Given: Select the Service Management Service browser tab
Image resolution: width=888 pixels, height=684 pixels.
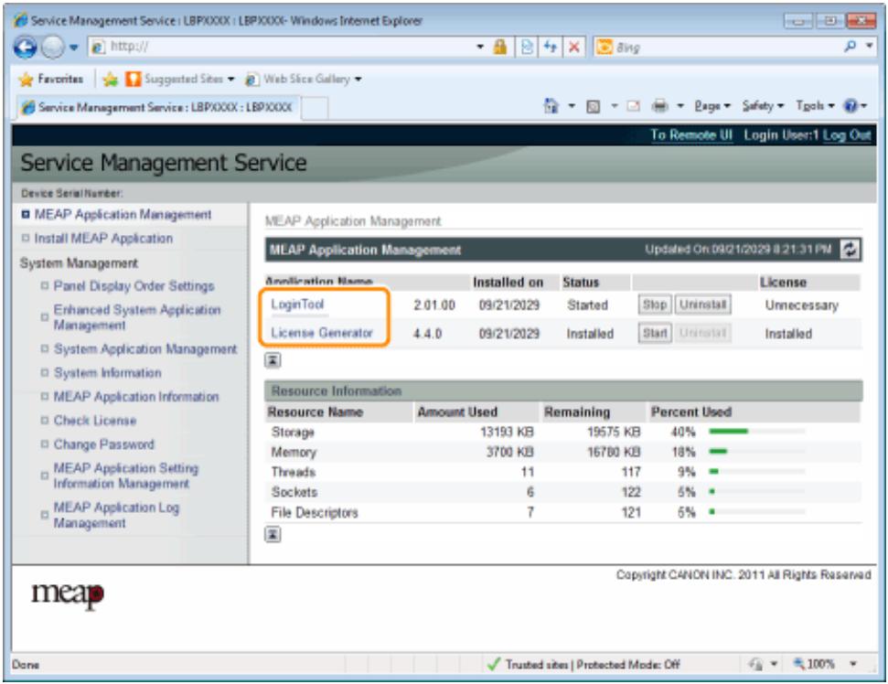Looking at the screenshot, I should coord(157,107).
